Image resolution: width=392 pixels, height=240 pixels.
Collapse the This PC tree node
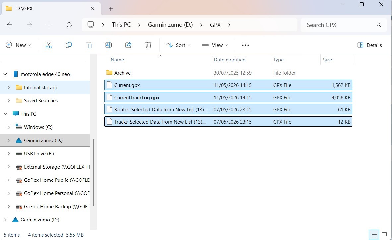5,114
